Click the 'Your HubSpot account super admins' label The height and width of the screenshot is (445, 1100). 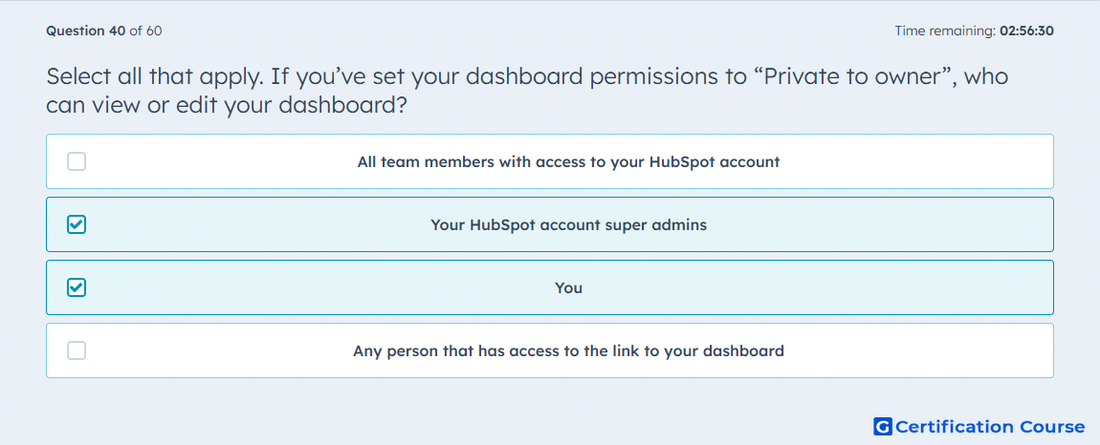point(568,225)
